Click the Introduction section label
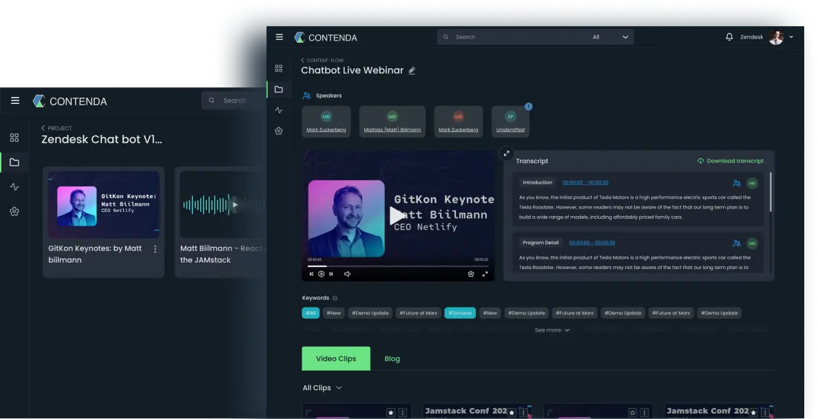Viewport: 818px width, 419px height. point(537,182)
